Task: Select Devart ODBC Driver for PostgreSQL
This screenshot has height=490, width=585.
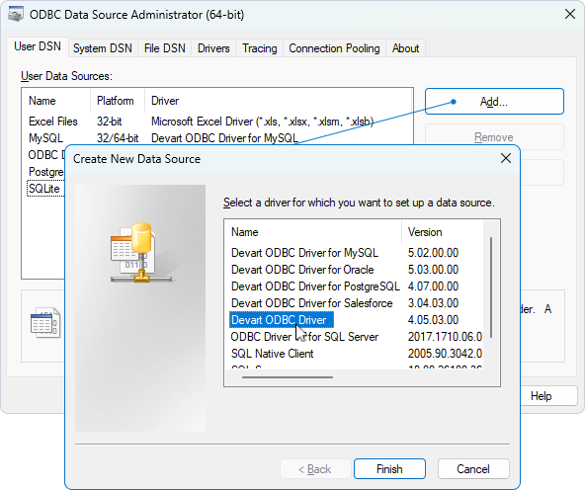Action: click(x=315, y=286)
